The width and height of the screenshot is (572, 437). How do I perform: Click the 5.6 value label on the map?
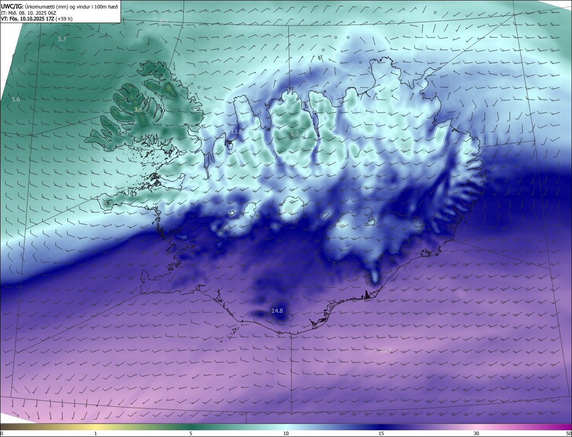[16, 99]
